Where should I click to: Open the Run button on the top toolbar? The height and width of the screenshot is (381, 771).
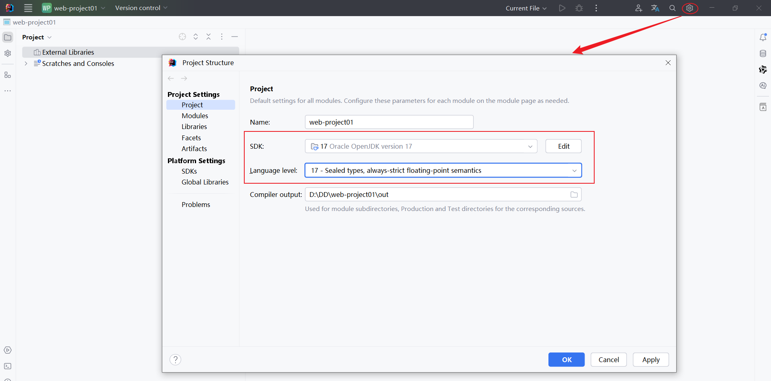(562, 8)
